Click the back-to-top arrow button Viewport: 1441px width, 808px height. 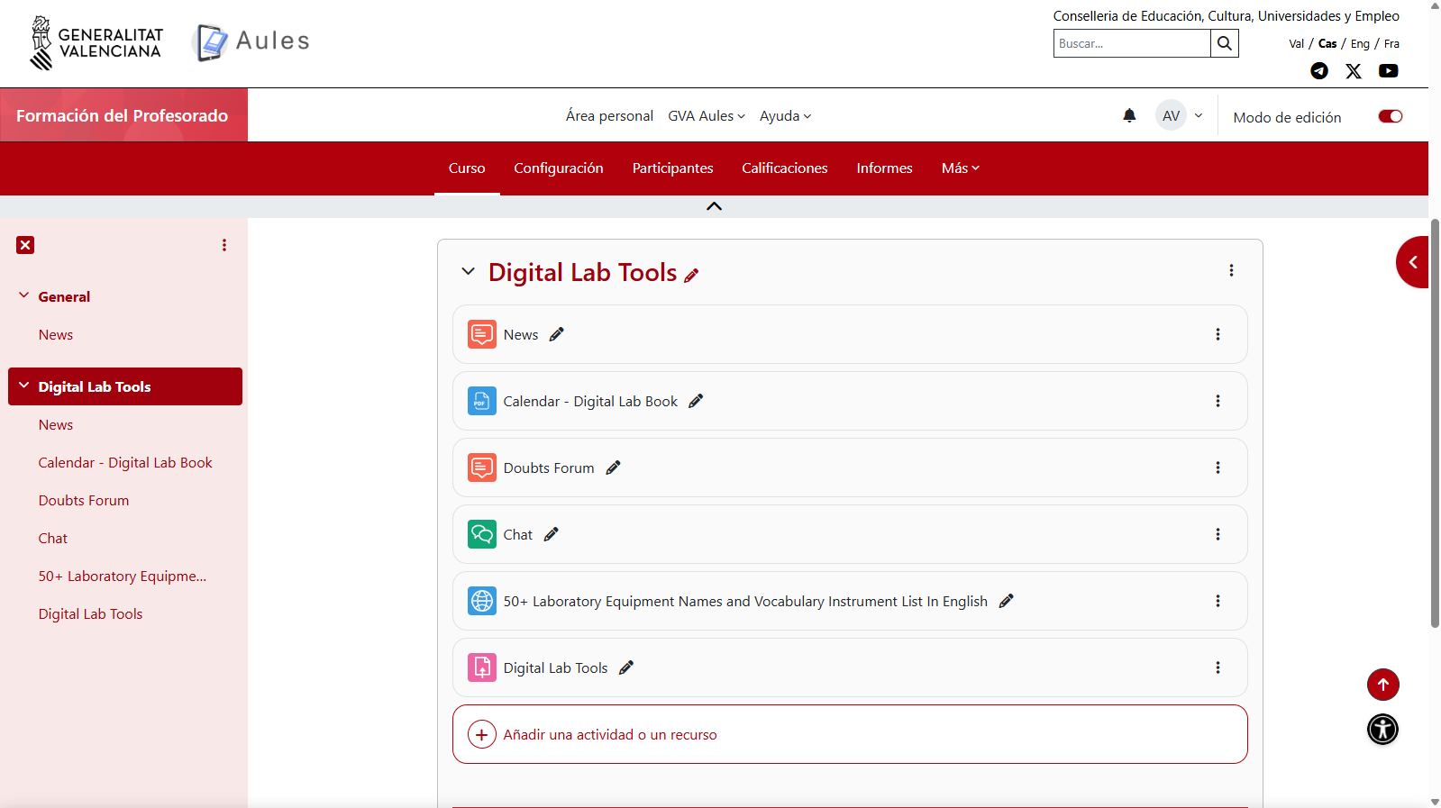(1382, 685)
